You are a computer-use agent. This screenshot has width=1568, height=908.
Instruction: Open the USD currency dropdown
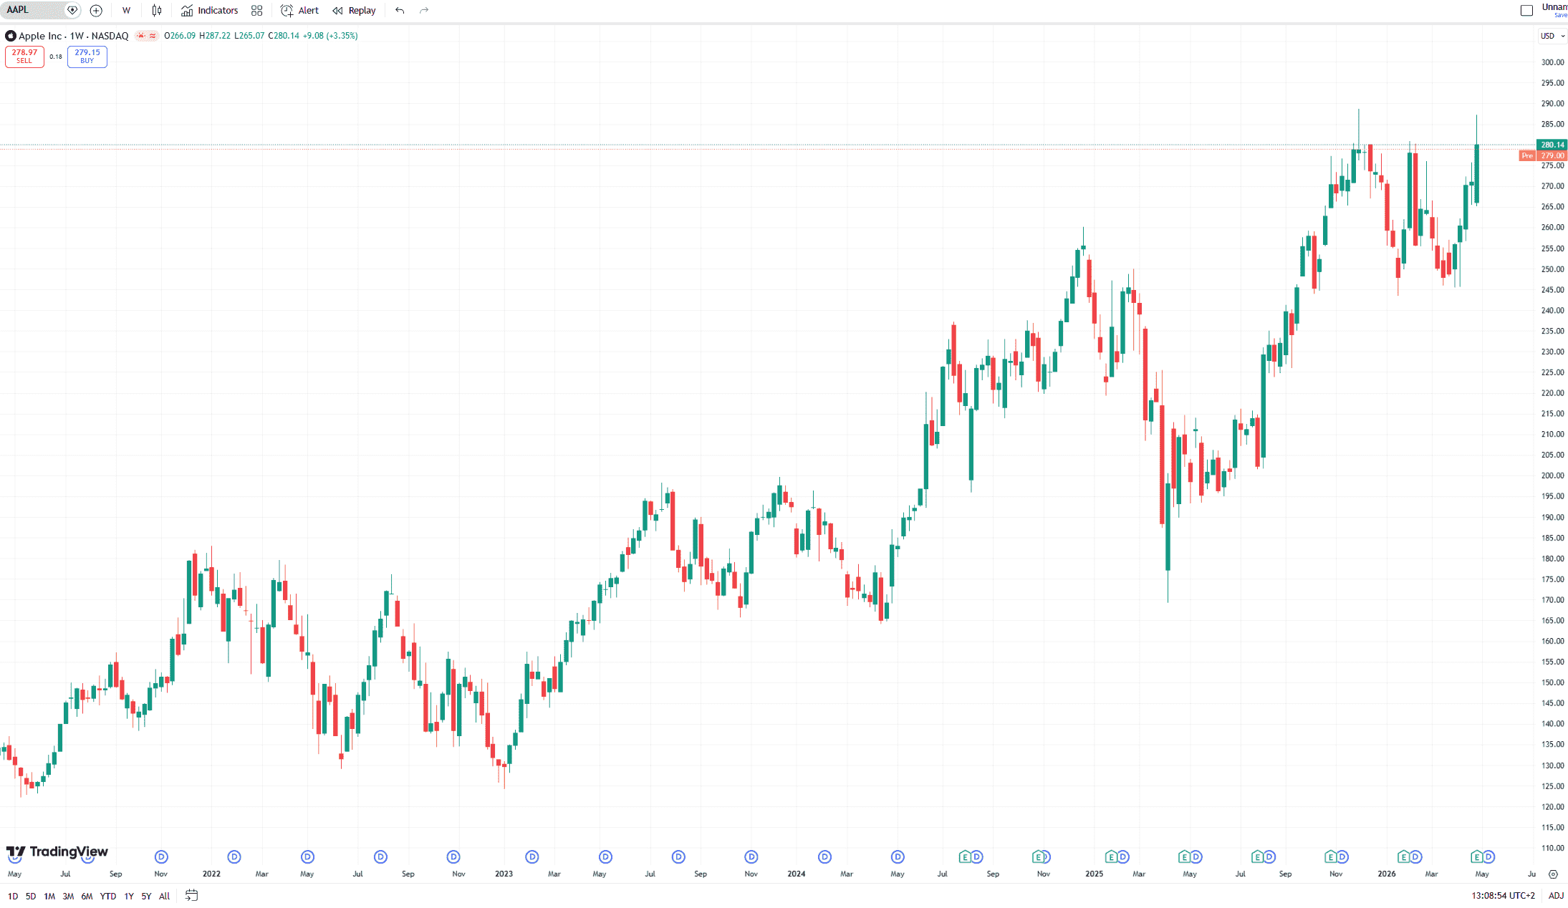(1552, 36)
